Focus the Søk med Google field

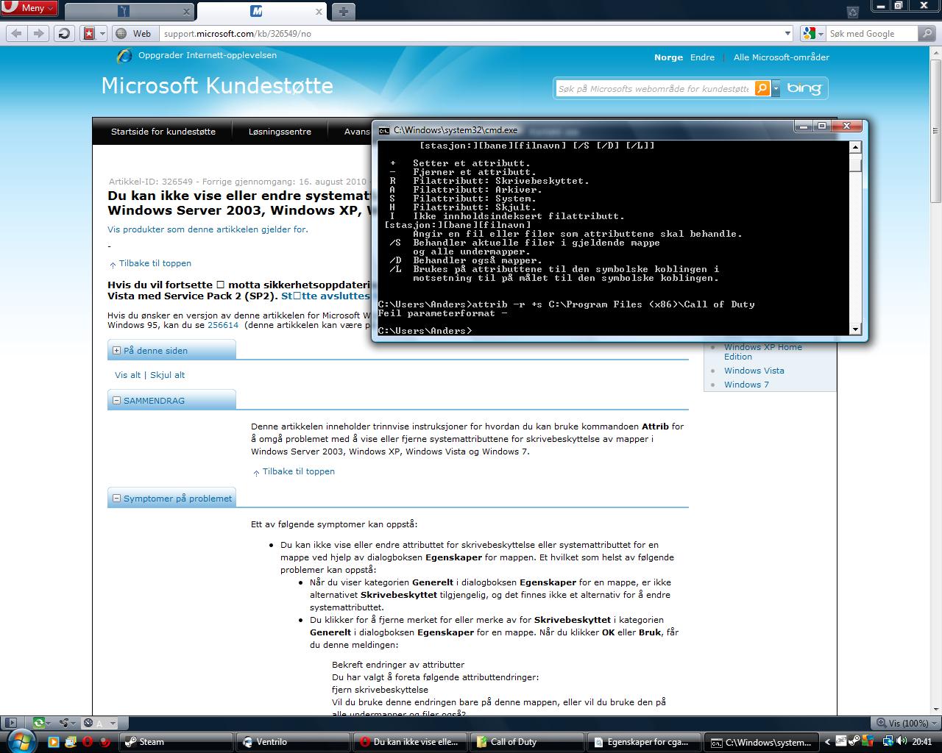(872, 33)
